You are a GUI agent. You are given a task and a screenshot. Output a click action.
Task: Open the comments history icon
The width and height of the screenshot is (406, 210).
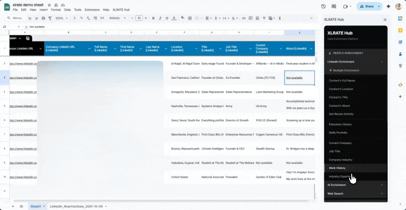(x=334, y=7)
